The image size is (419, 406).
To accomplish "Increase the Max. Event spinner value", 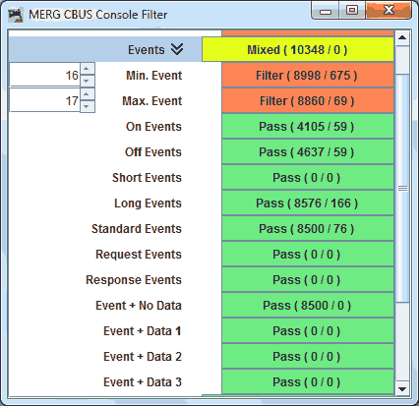I will (87, 94).
